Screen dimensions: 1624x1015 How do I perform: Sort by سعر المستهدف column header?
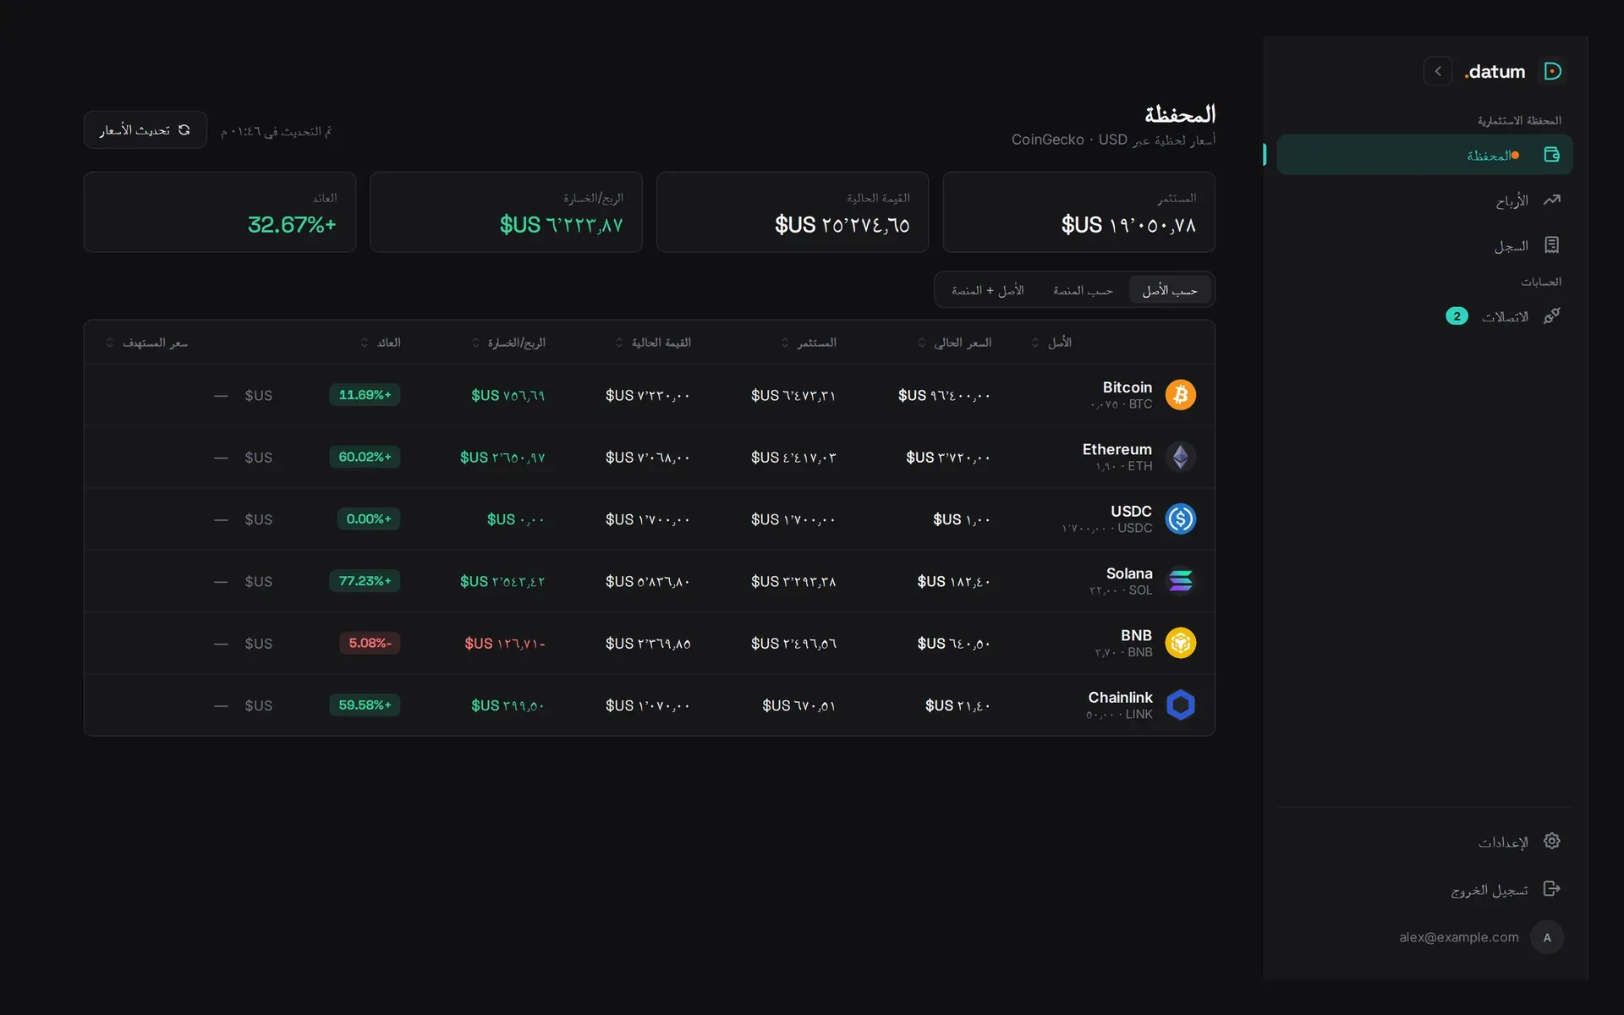click(146, 343)
